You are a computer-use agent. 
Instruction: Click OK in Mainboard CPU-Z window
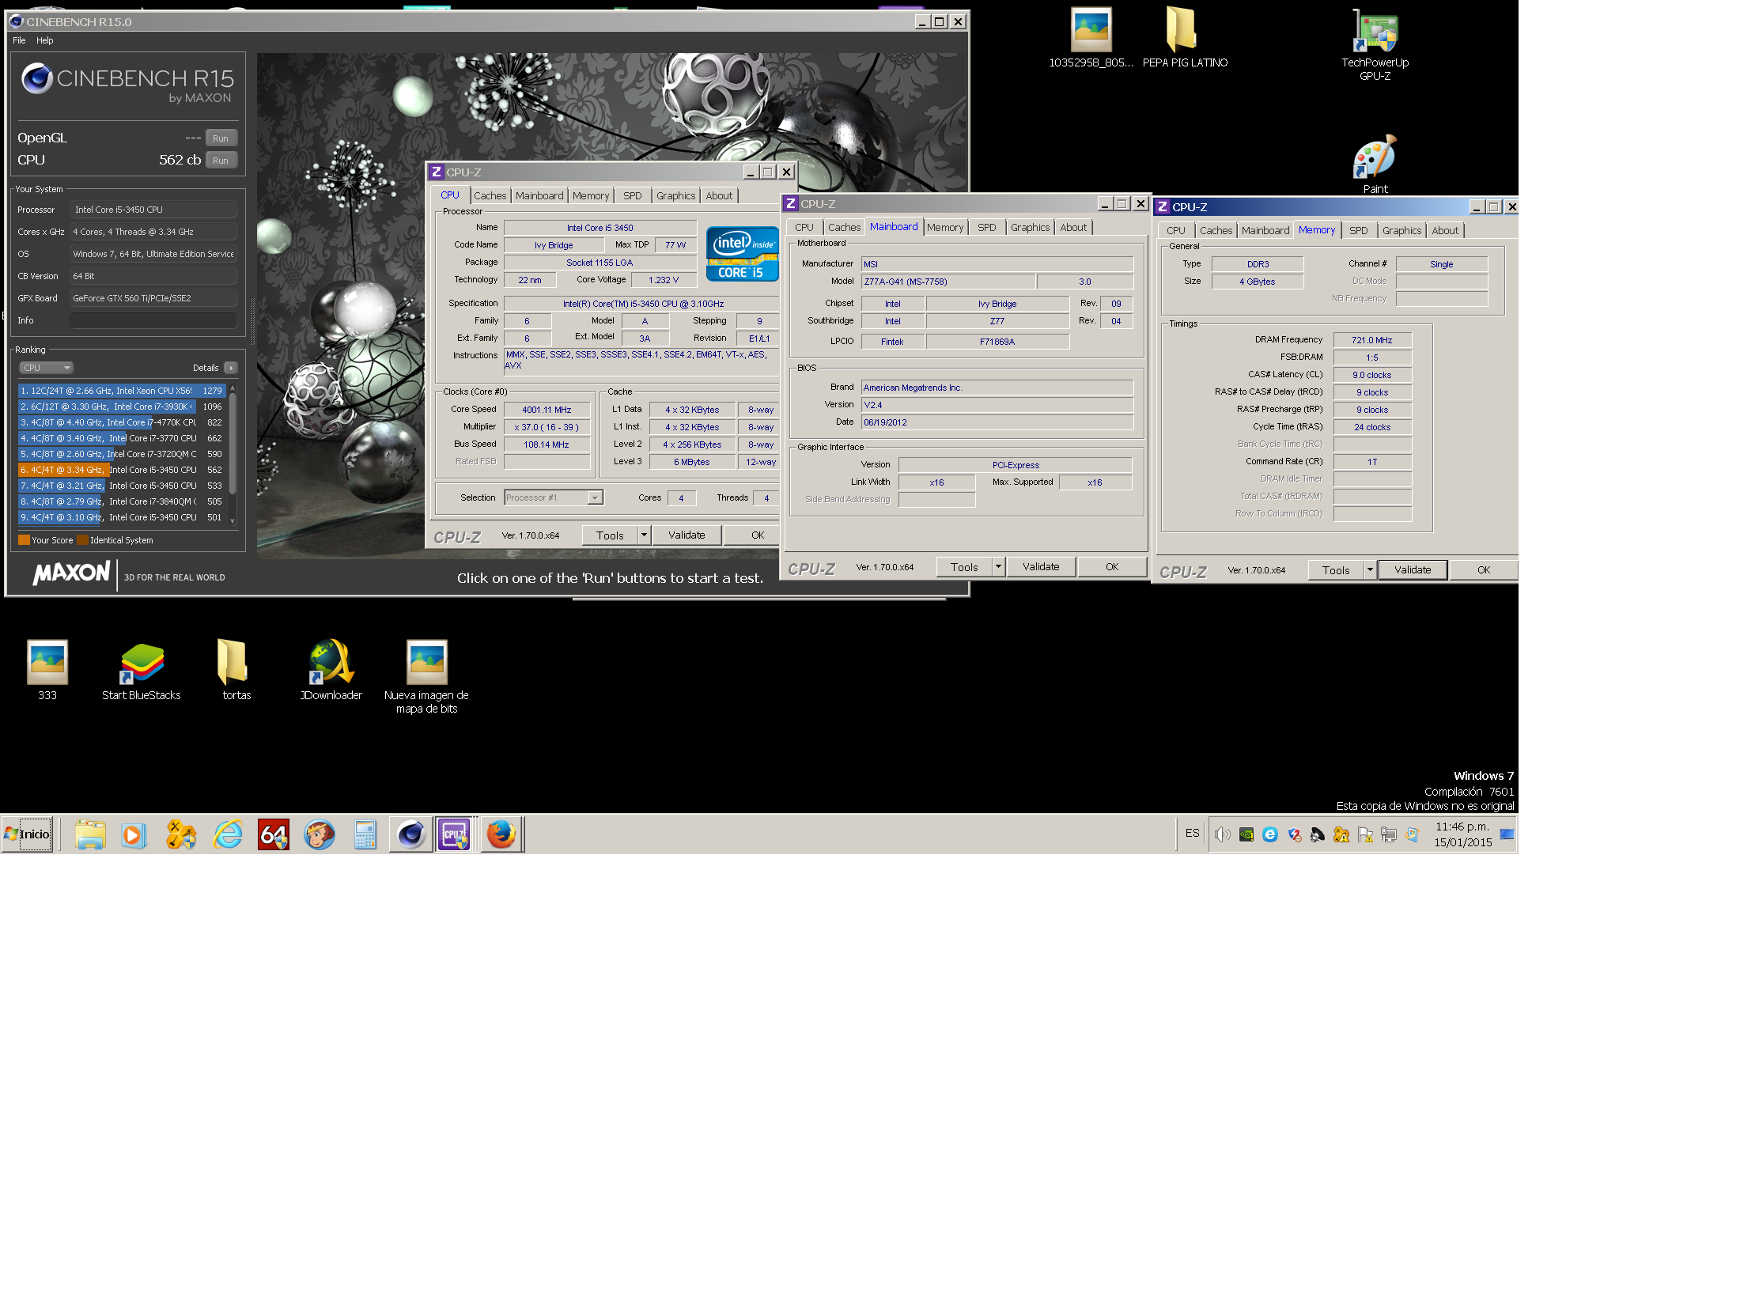pyautogui.click(x=1112, y=567)
